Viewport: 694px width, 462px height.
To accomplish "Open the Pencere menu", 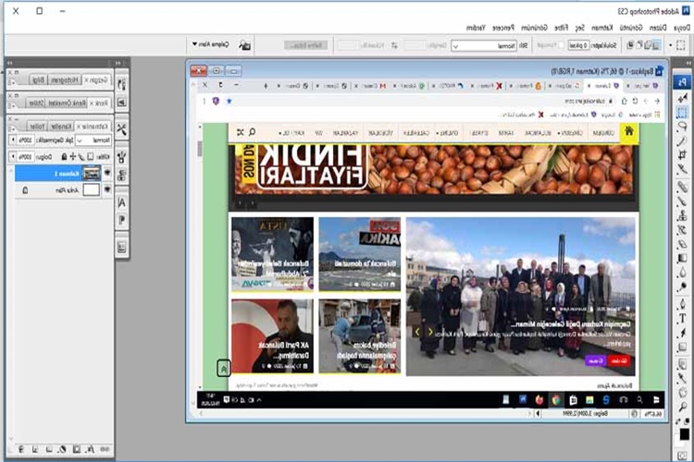I will click(x=503, y=28).
